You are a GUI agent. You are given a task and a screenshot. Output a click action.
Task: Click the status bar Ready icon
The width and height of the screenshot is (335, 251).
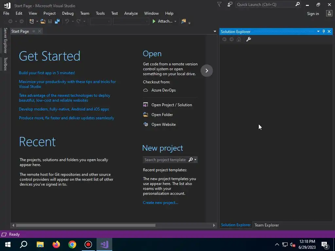point(4,234)
